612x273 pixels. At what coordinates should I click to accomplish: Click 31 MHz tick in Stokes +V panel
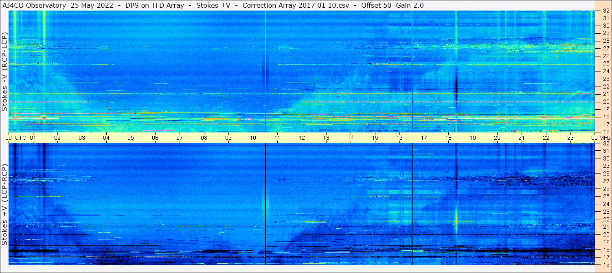[x=606, y=151]
